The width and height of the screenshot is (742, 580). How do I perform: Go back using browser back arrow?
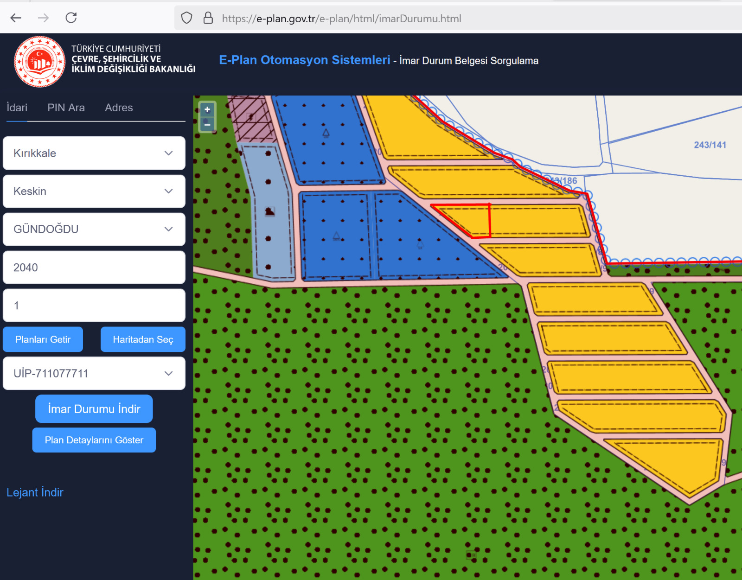(16, 18)
